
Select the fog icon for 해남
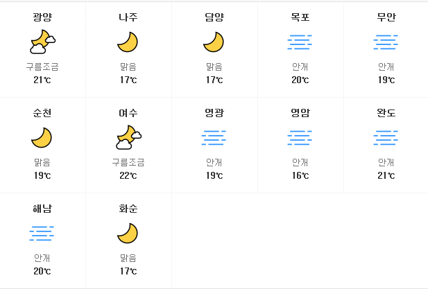(x=42, y=234)
